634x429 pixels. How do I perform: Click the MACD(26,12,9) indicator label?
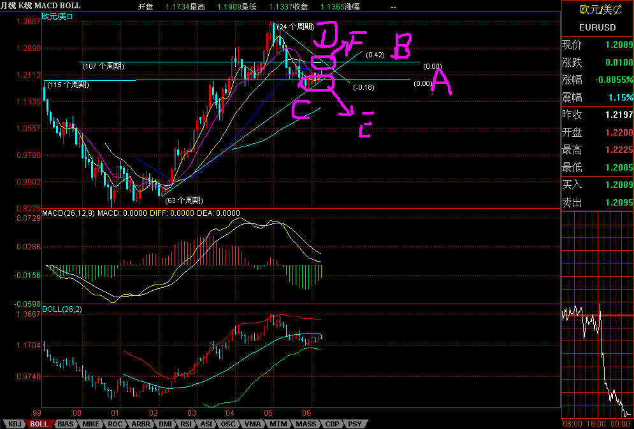pos(69,213)
